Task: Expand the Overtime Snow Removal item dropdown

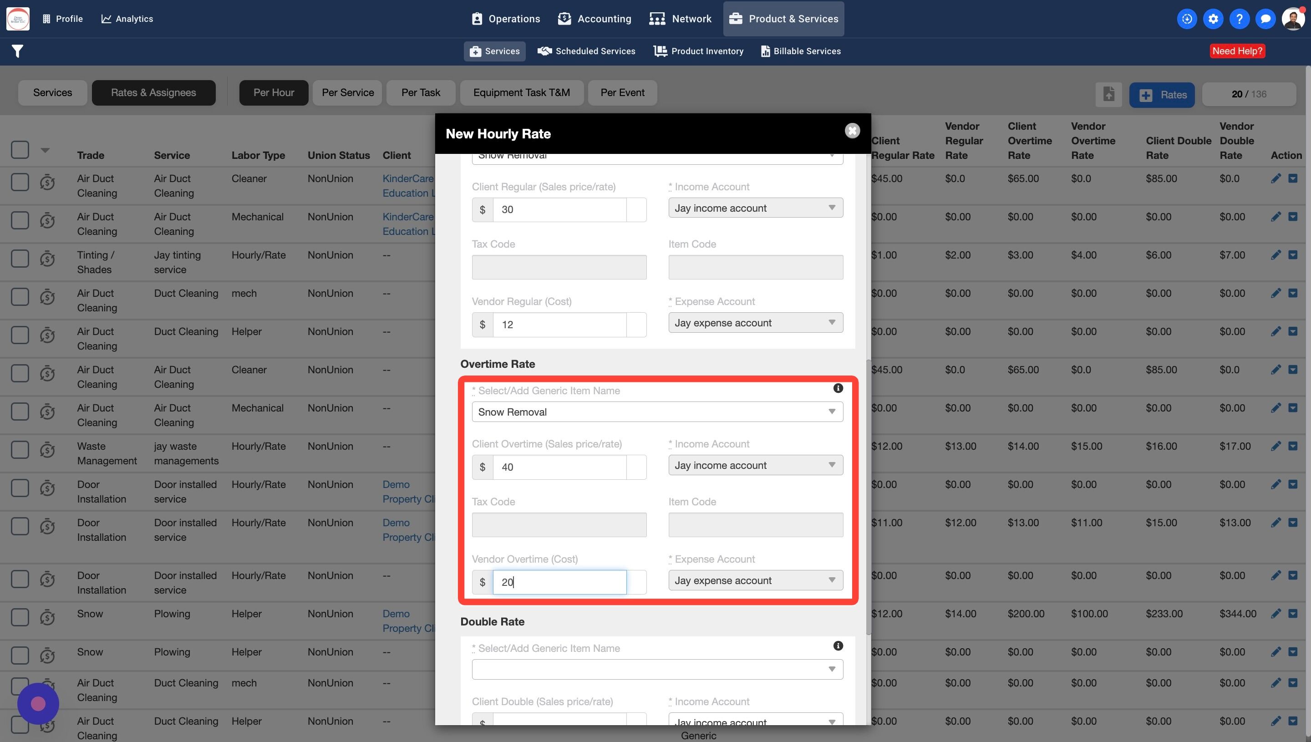Action: click(x=657, y=412)
